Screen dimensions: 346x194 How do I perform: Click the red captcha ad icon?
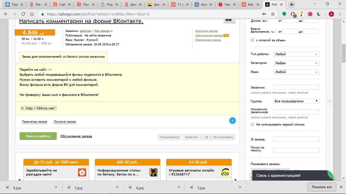click(82, 172)
